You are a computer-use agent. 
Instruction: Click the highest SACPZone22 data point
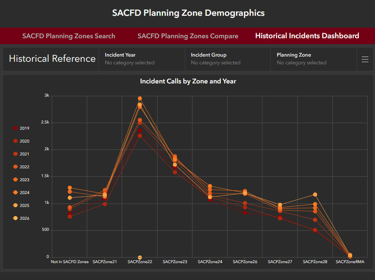[x=140, y=98]
